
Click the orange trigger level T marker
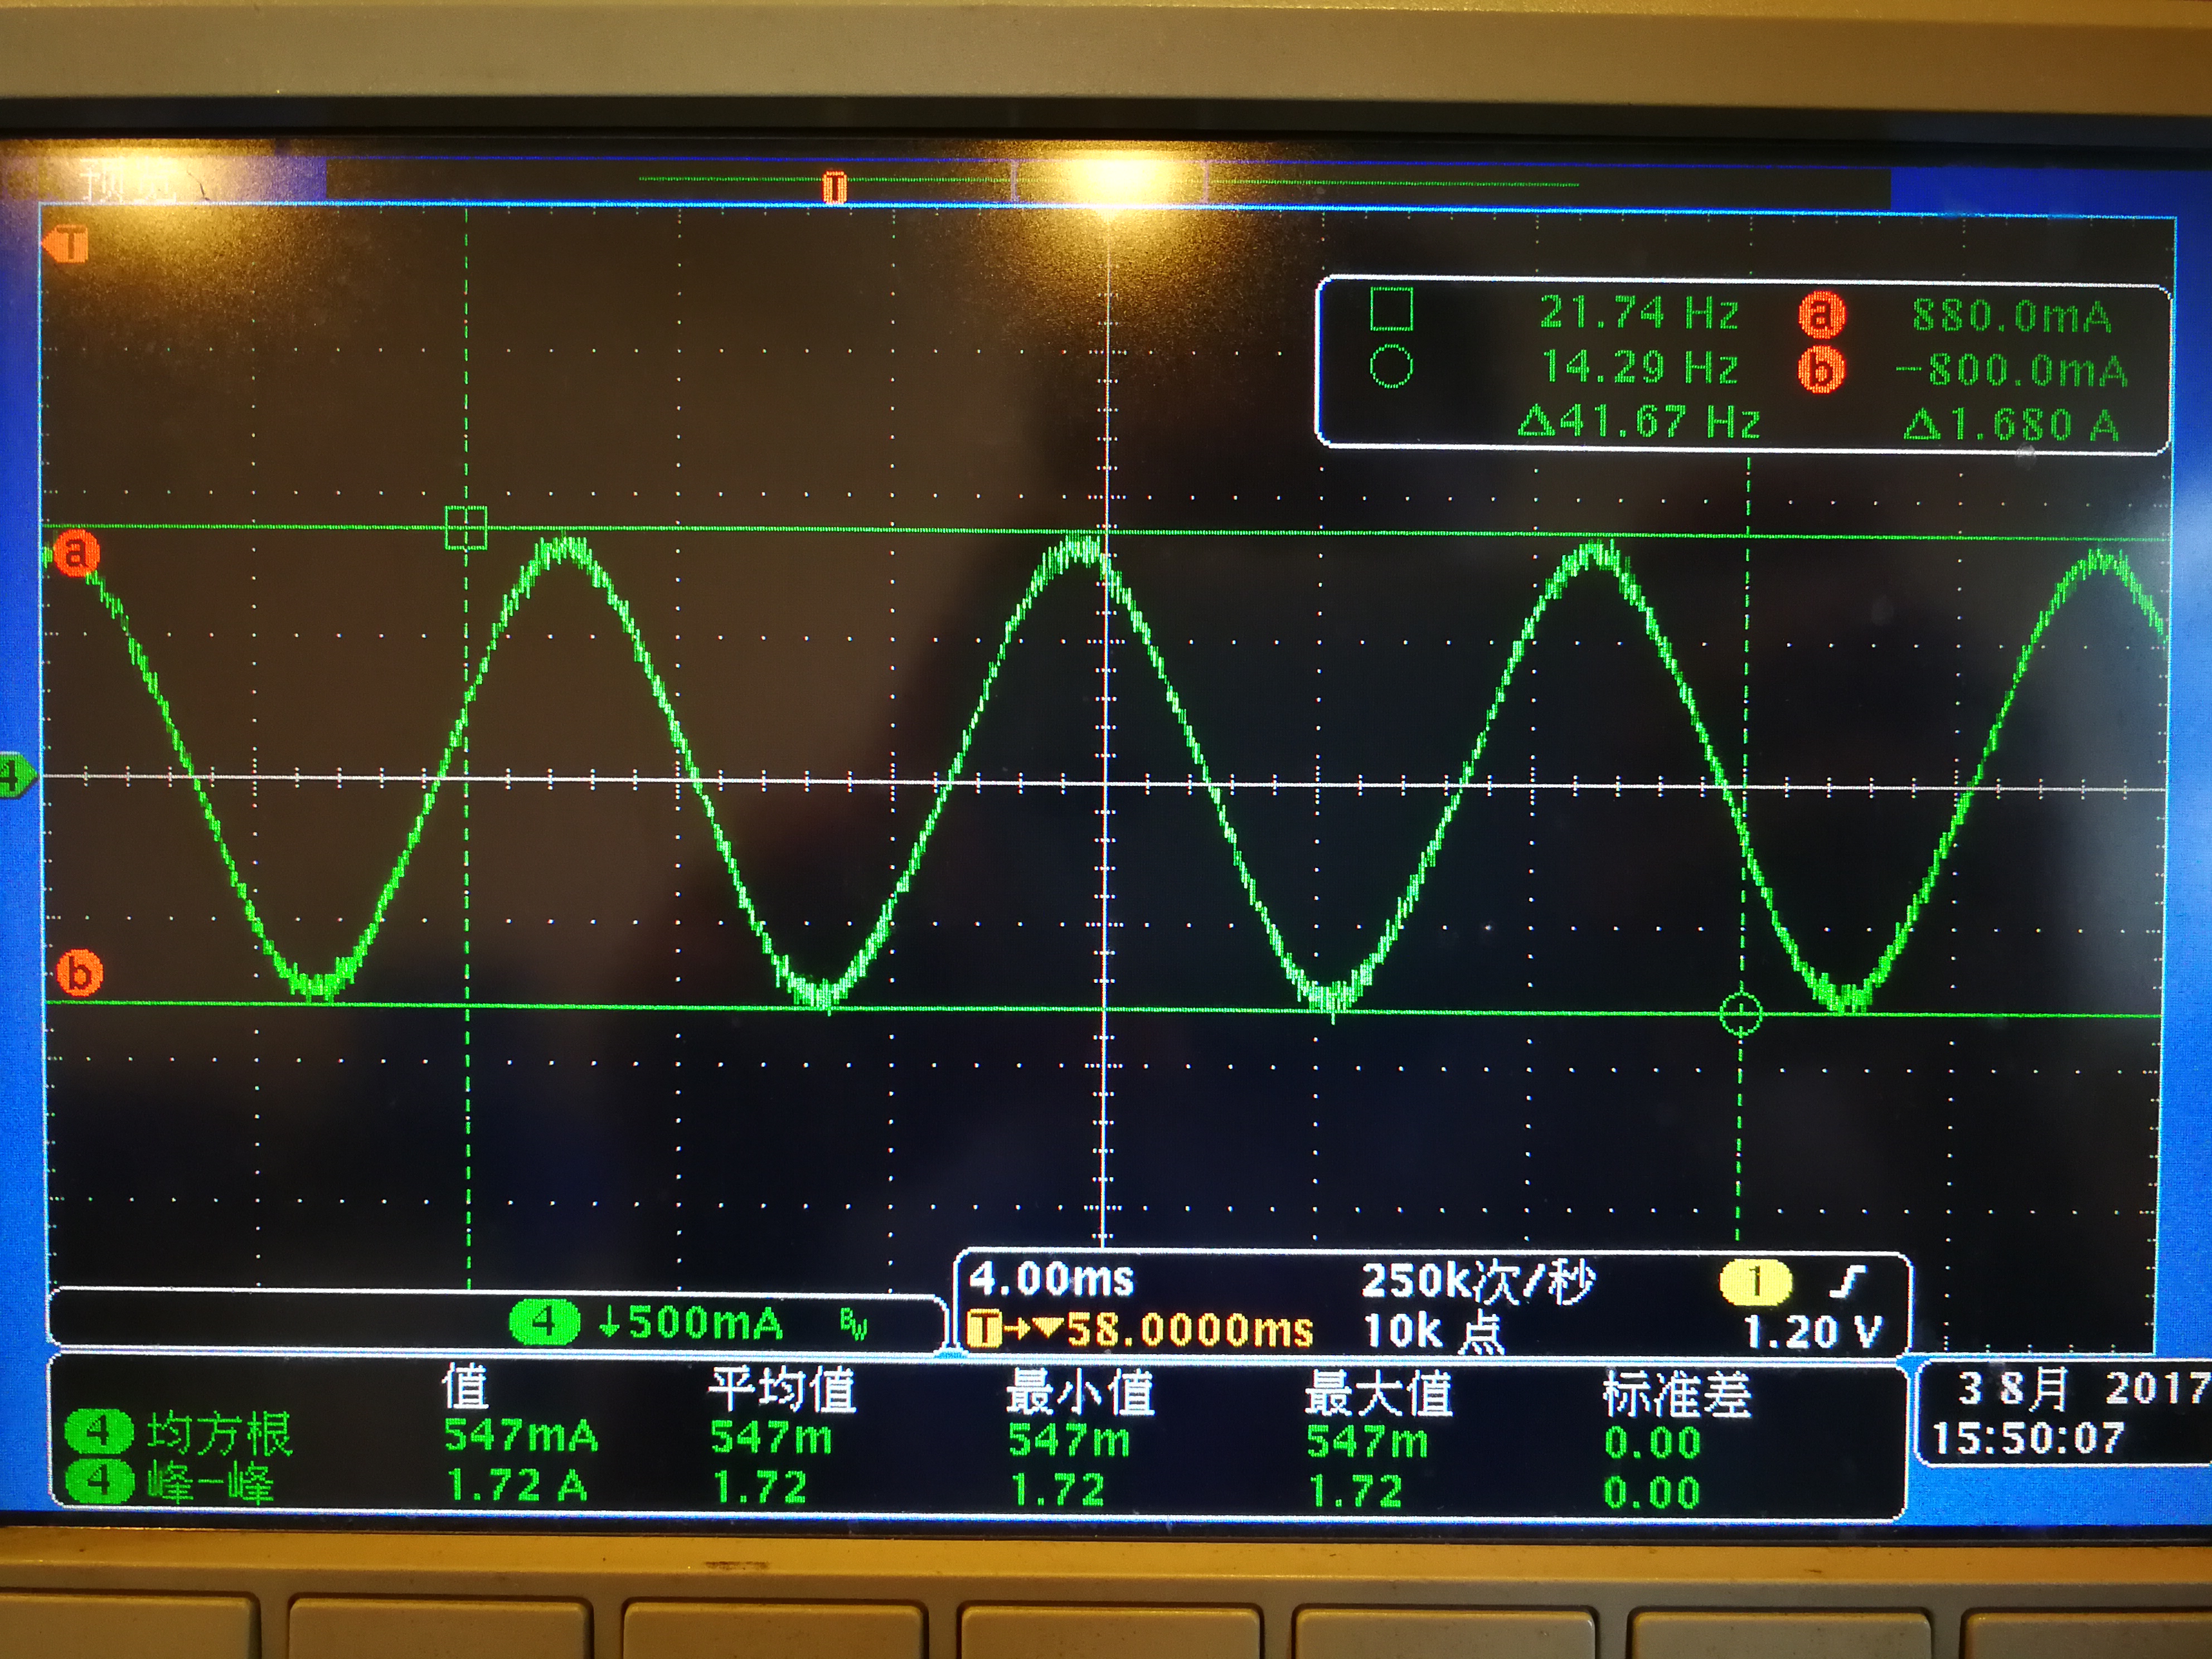pyautogui.click(x=66, y=244)
